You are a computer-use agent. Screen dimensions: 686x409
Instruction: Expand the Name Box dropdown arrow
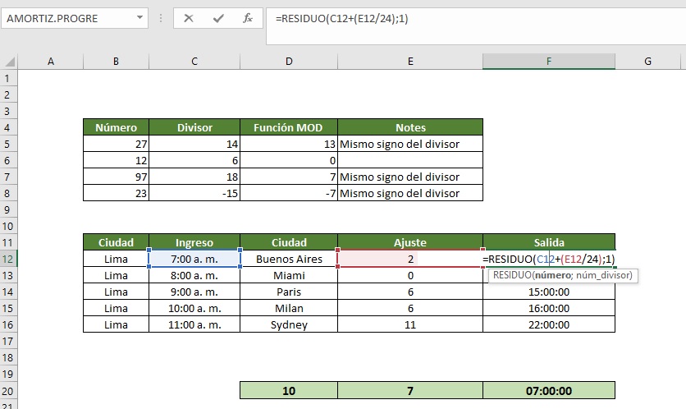click(x=140, y=18)
